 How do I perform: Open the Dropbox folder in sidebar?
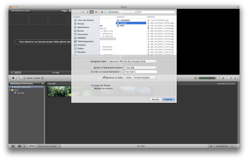(82, 45)
